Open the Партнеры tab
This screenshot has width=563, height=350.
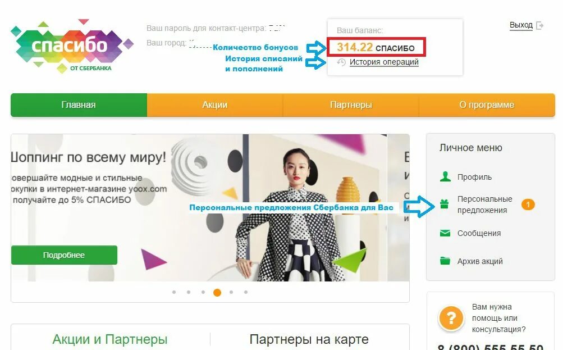click(351, 105)
